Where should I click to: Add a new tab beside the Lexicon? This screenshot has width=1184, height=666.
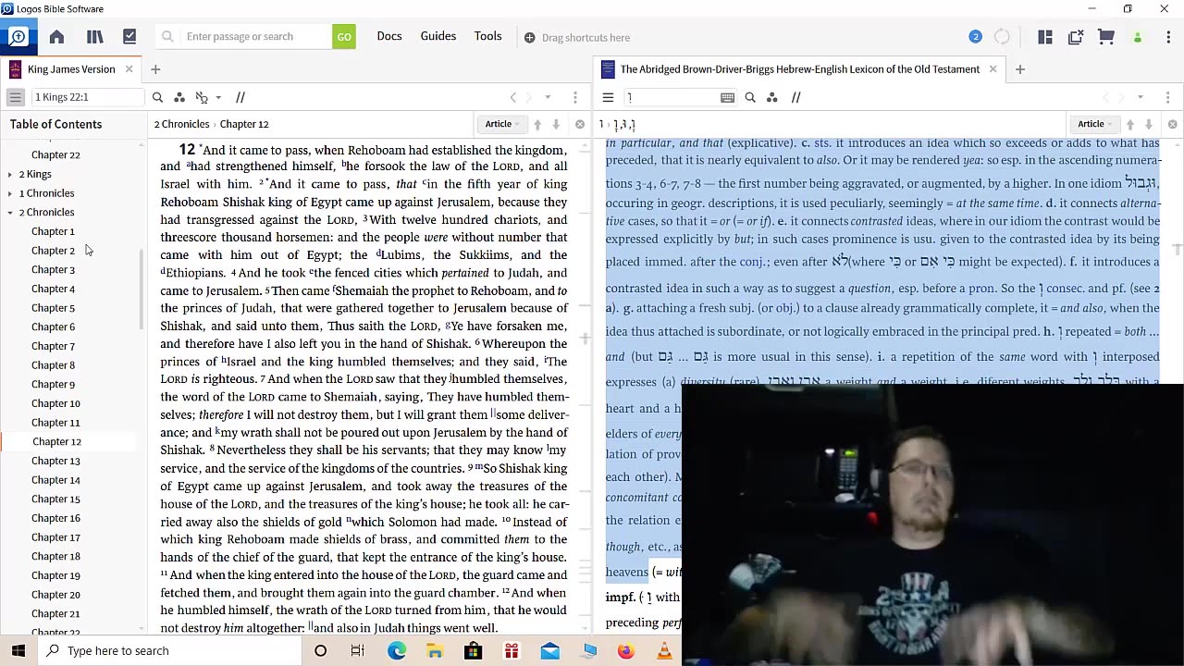(x=1020, y=69)
